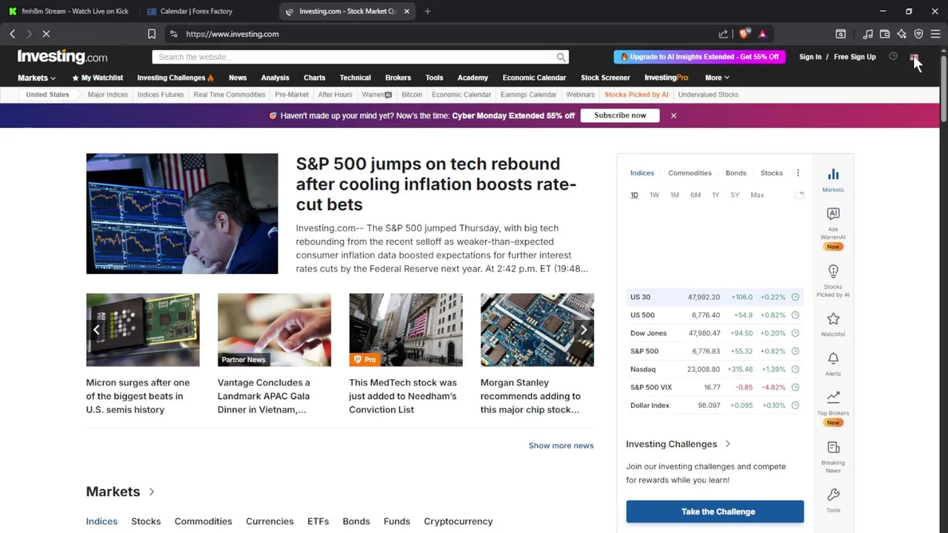Image resolution: width=948 pixels, height=533 pixels.
Task: Open the Stocks Picked by AI lightbulb icon
Action: 833,271
